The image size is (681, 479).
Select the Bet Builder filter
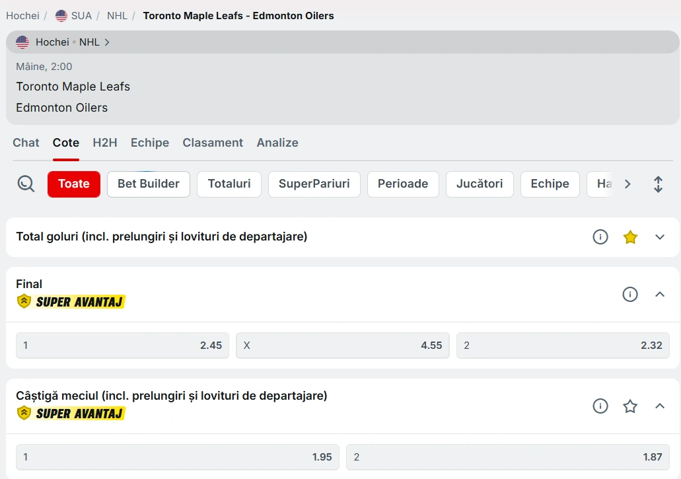[149, 184]
